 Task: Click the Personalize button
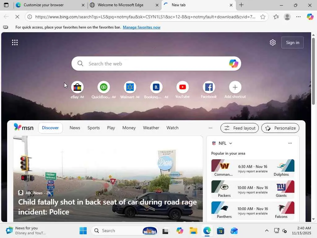280,128
